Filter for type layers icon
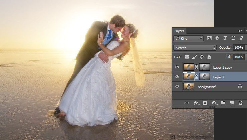The width and height of the screenshot is (247, 140). coord(225,38)
